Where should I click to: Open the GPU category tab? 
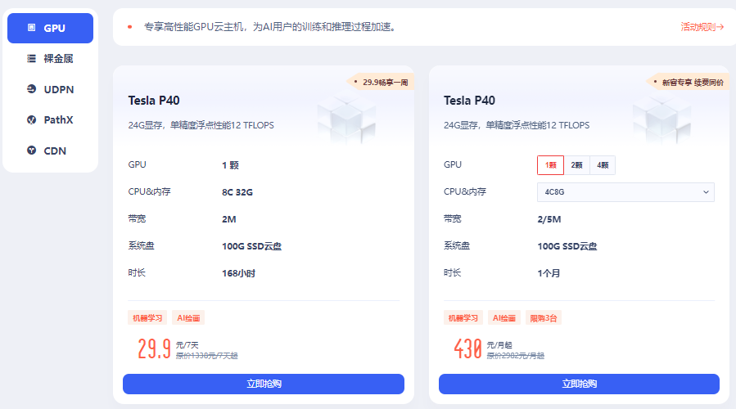tap(50, 28)
